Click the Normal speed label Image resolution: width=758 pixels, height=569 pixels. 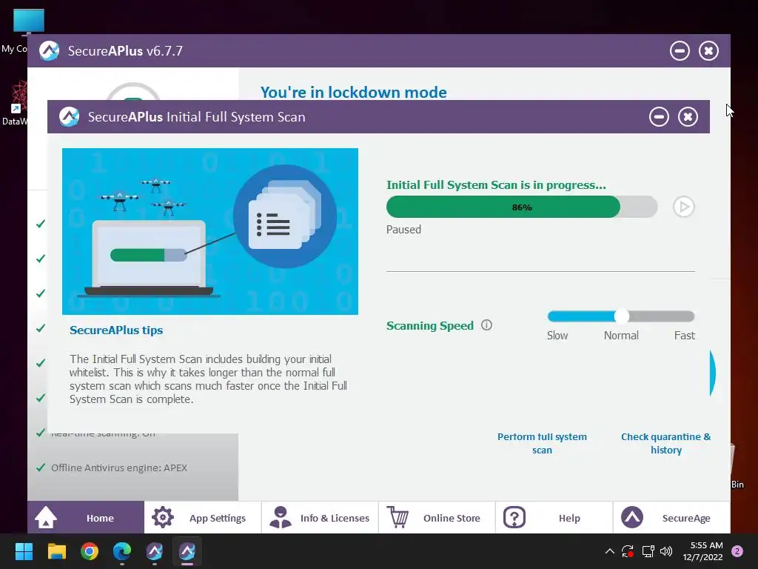pyautogui.click(x=621, y=336)
